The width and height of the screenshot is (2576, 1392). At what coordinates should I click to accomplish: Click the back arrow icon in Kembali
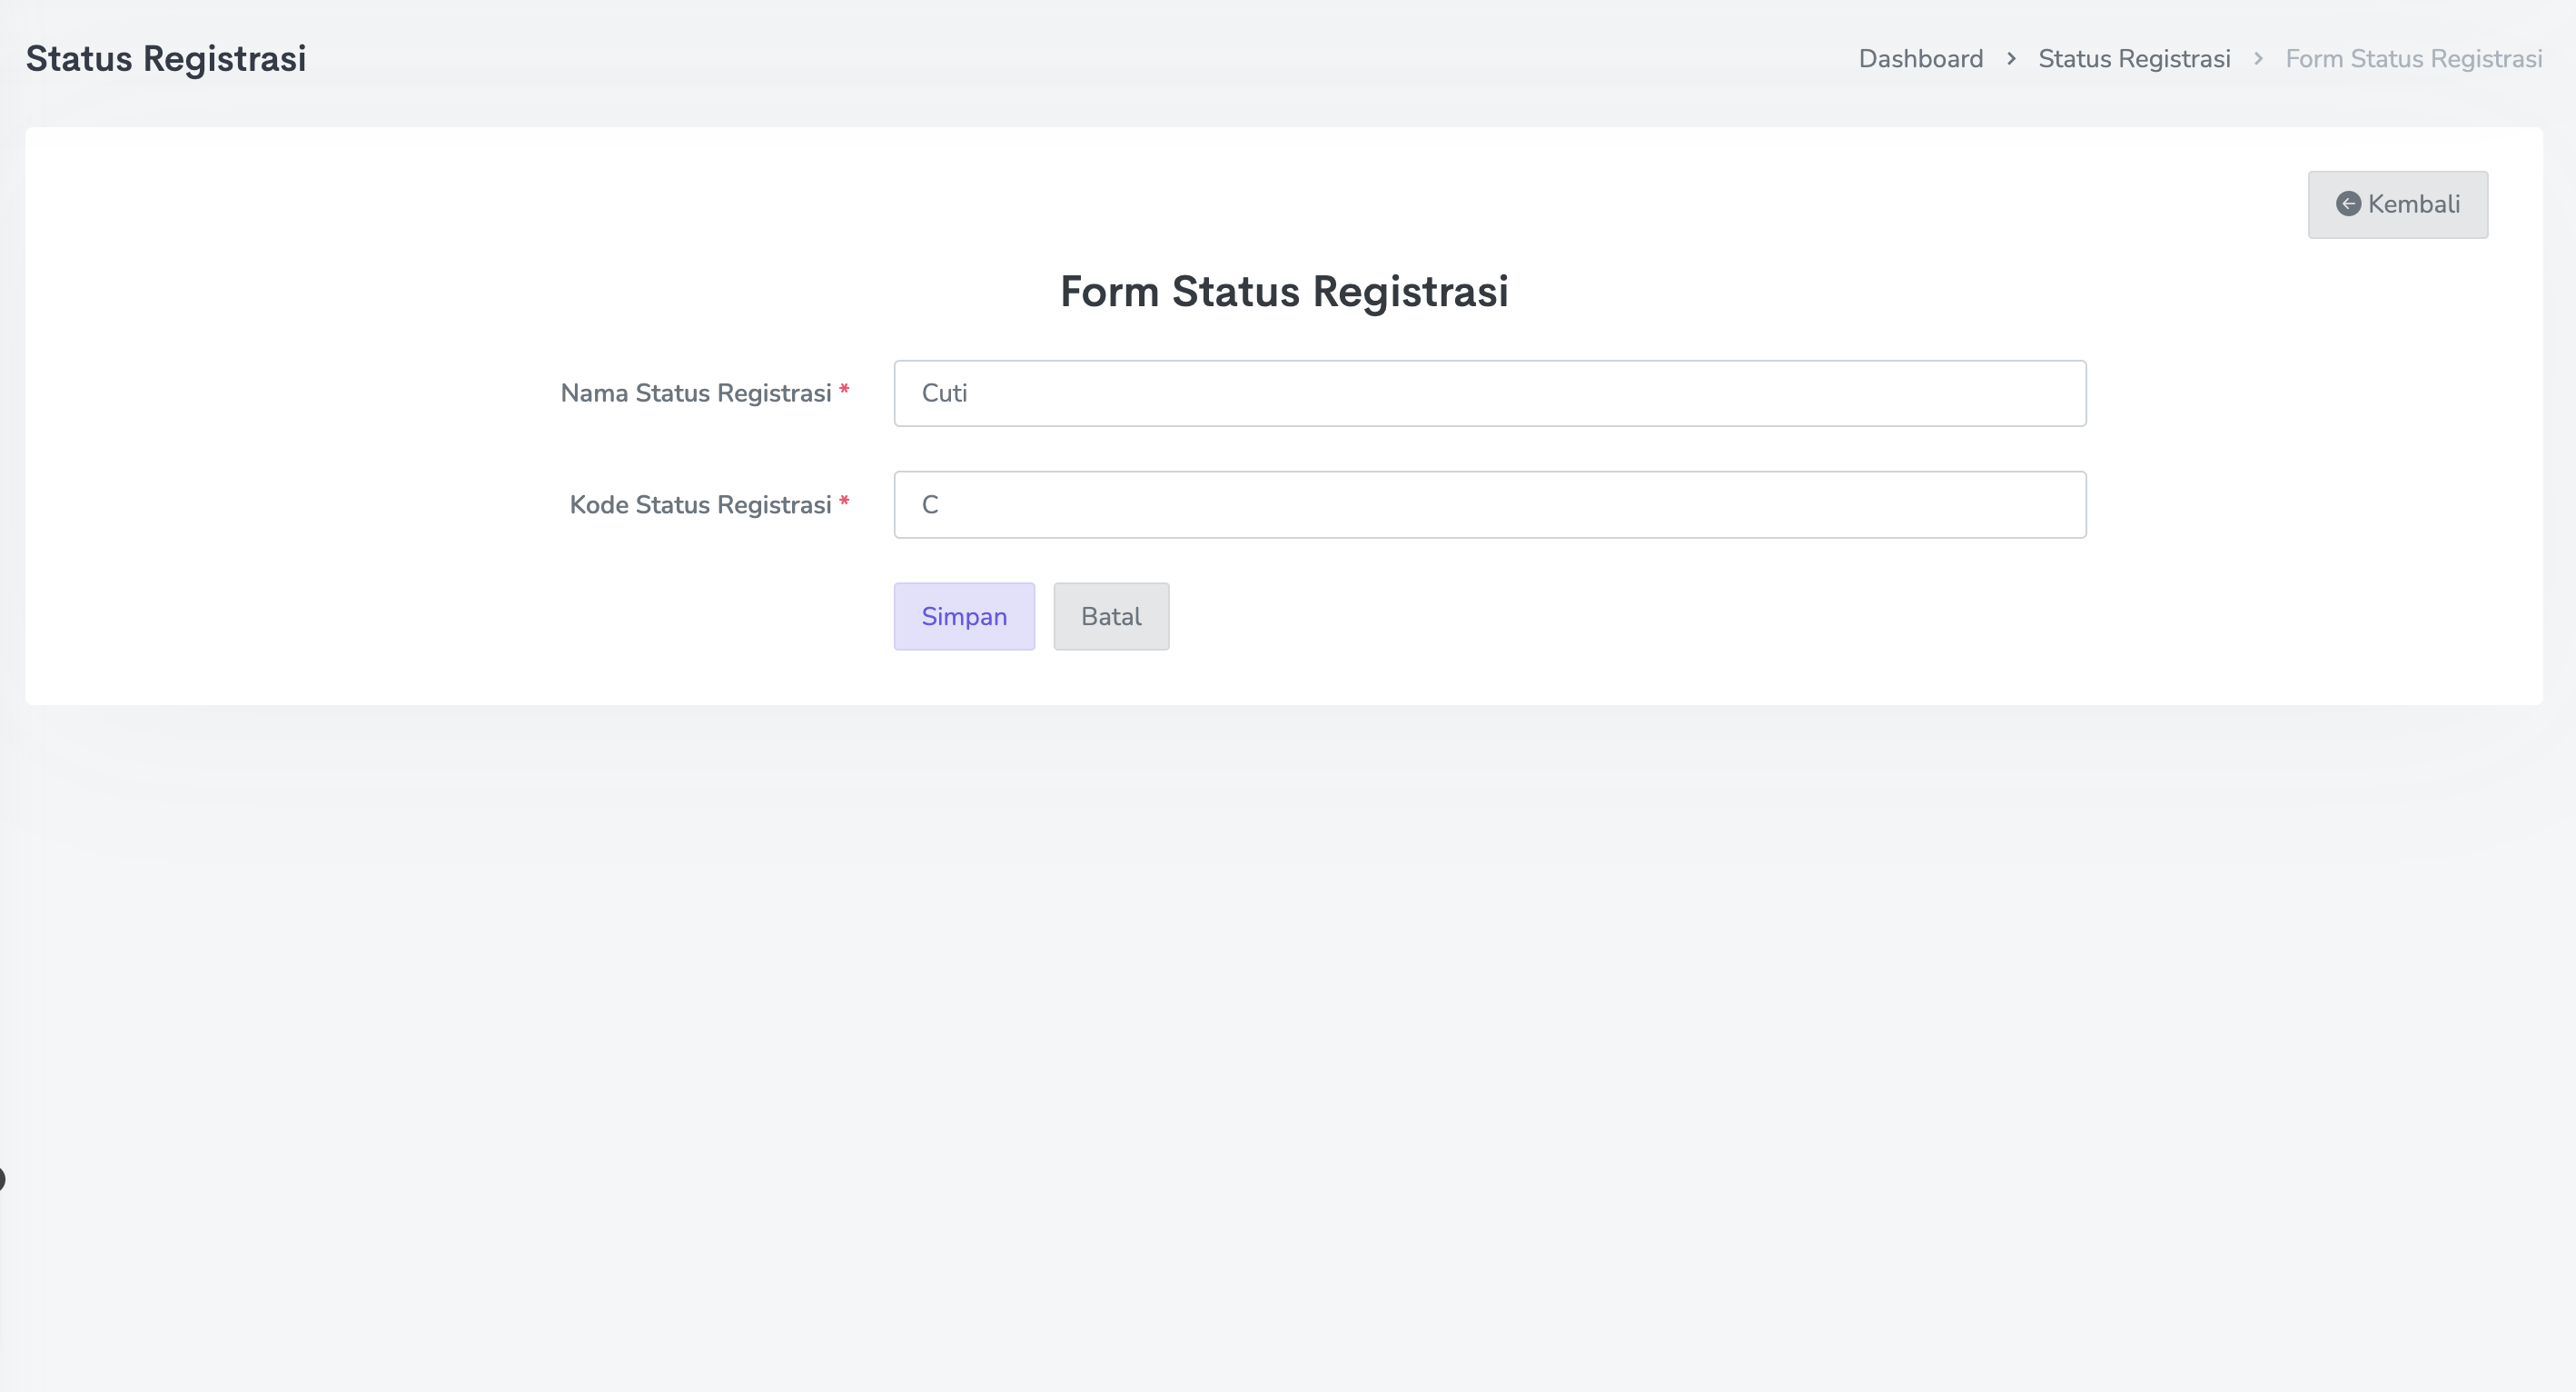[2348, 204]
